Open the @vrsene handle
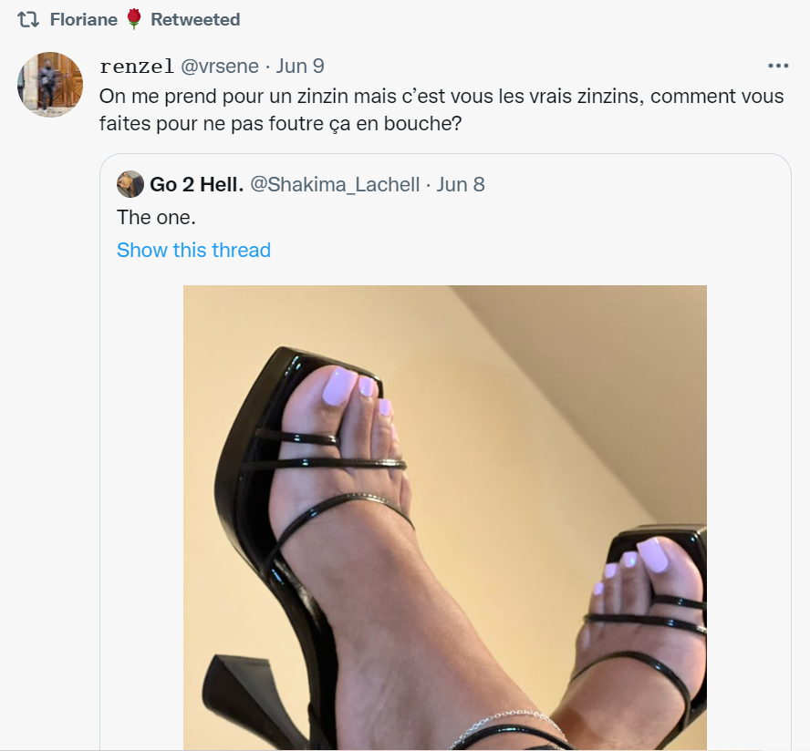810x751 pixels. pyautogui.click(x=220, y=66)
